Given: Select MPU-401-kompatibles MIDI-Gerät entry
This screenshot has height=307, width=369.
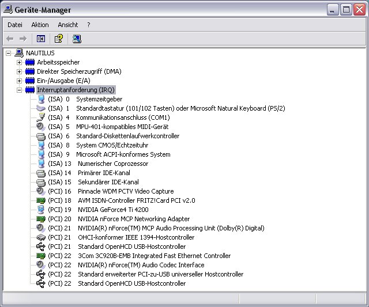Looking at the screenshot, I should tap(108, 127).
